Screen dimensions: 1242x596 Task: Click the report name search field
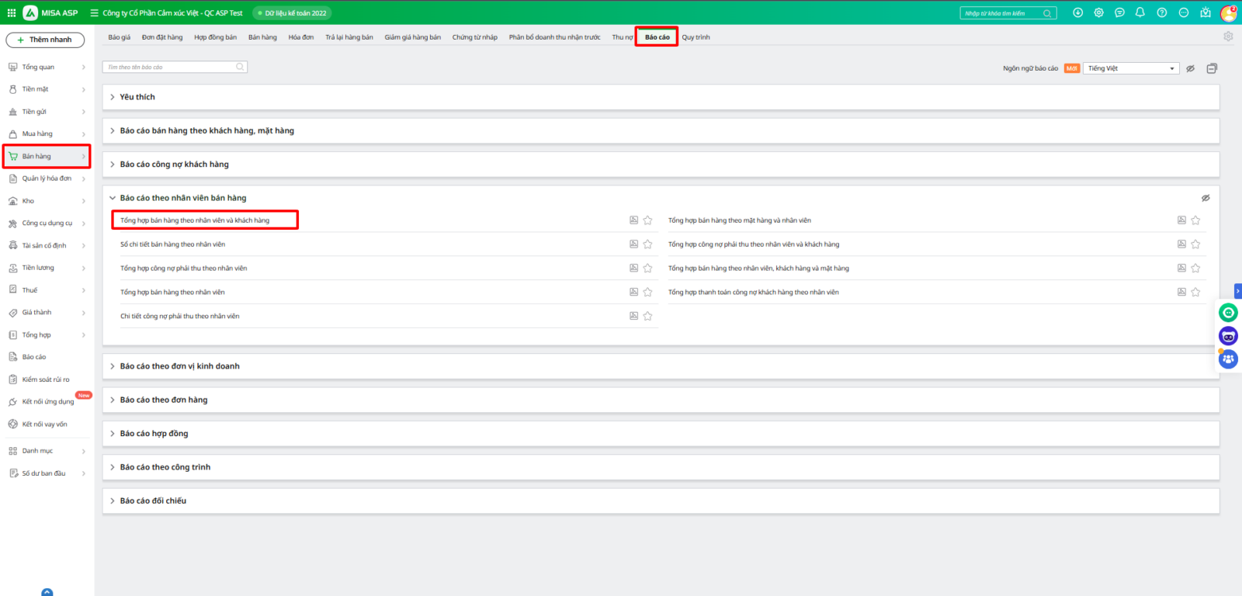tap(171, 68)
